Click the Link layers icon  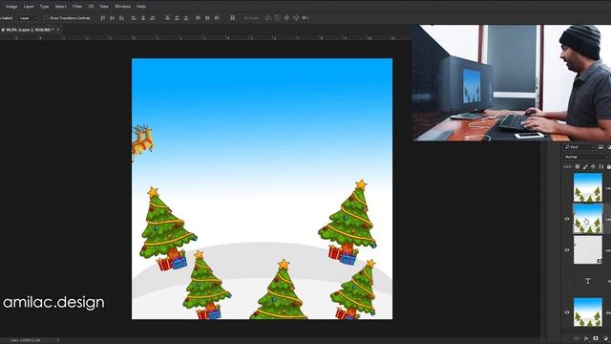pos(577,338)
